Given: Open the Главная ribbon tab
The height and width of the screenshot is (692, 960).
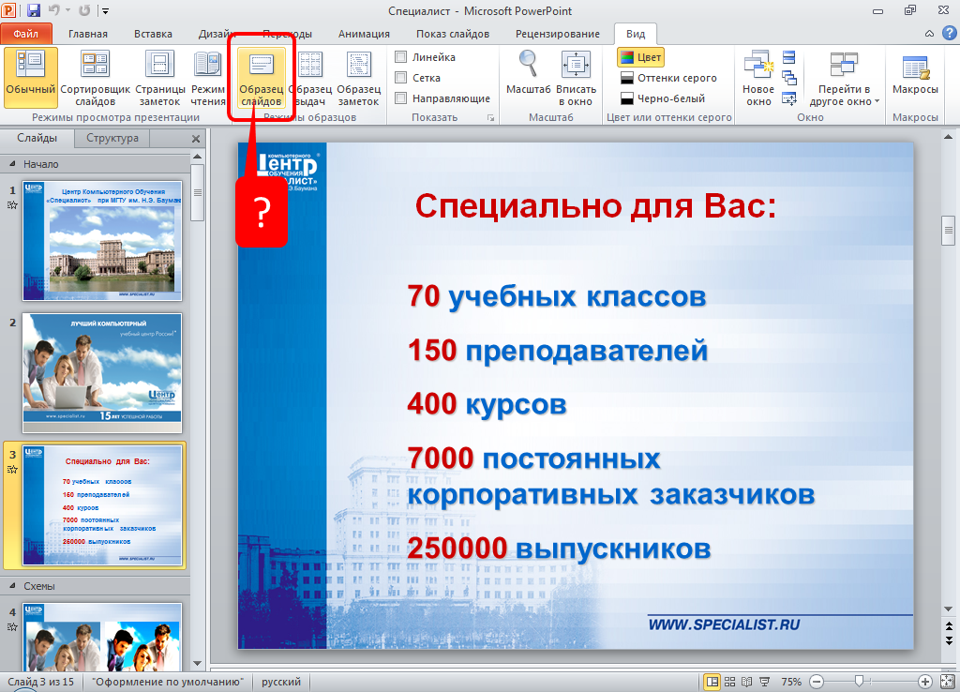Looking at the screenshot, I should coord(87,34).
